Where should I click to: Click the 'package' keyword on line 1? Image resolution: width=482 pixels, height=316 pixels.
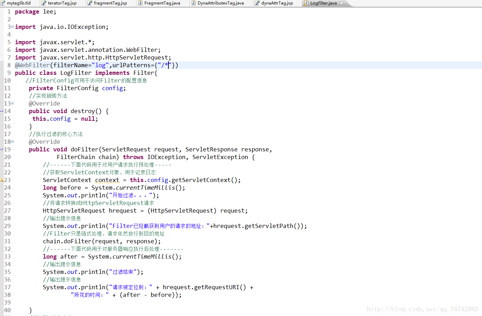point(27,12)
